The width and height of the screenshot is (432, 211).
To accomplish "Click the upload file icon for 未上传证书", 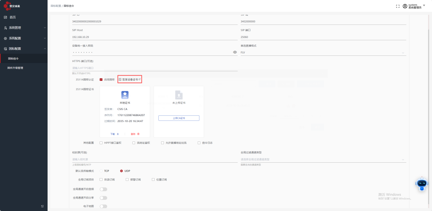I will [x=179, y=95].
